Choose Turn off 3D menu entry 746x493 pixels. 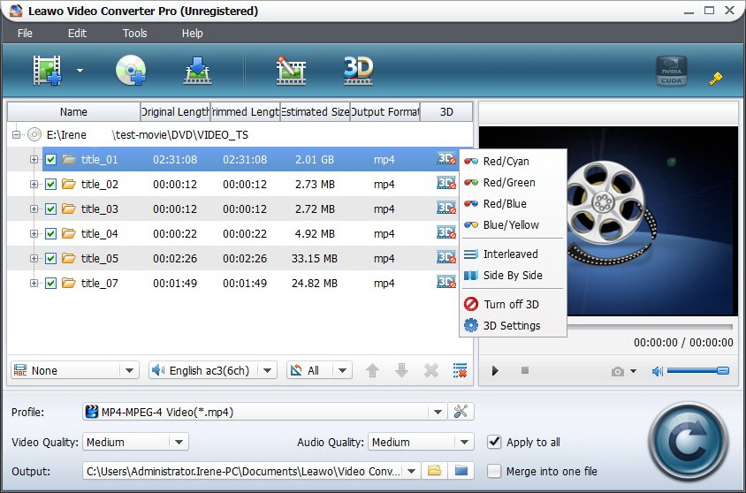pos(513,304)
